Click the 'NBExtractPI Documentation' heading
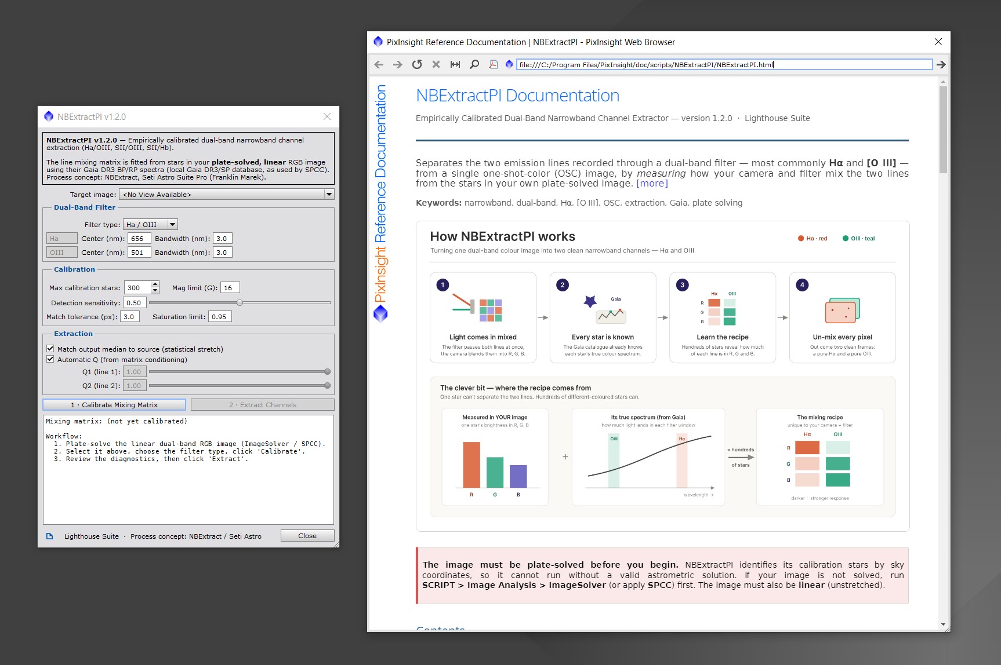Screen dimensions: 1001x665 click(x=517, y=96)
